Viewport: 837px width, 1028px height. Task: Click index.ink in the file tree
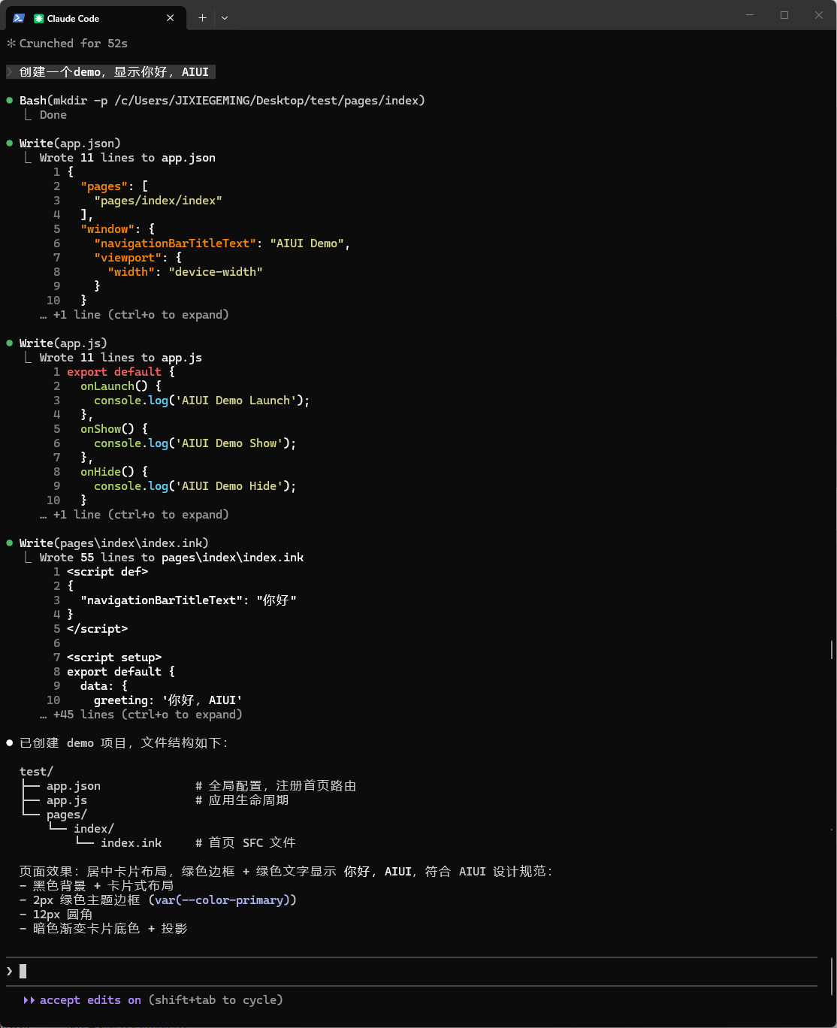tap(131, 843)
